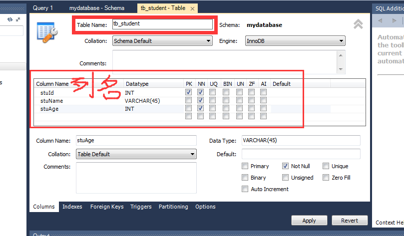404x236 pixels.
Task: Select the stuName column row
Action: coord(200,101)
